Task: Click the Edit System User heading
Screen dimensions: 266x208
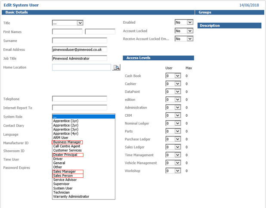Action: pos(21,5)
